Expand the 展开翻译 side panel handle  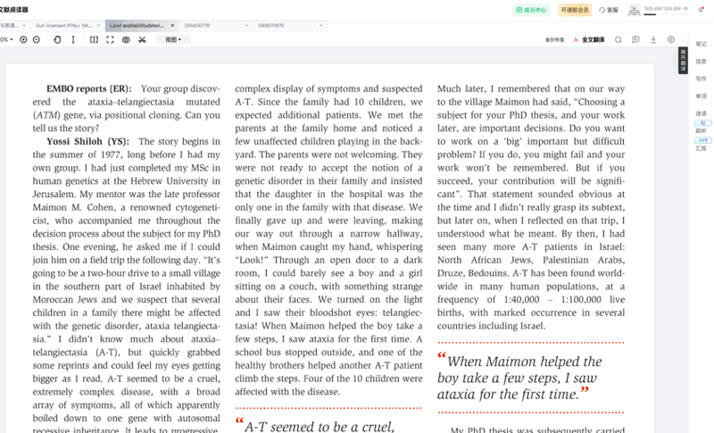point(683,62)
